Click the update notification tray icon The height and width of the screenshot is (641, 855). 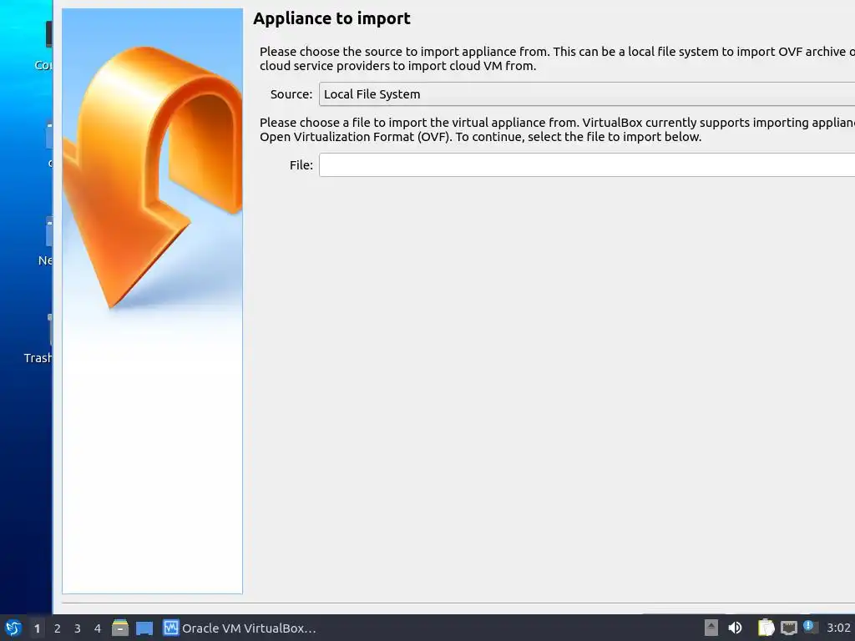click(810, 627)
